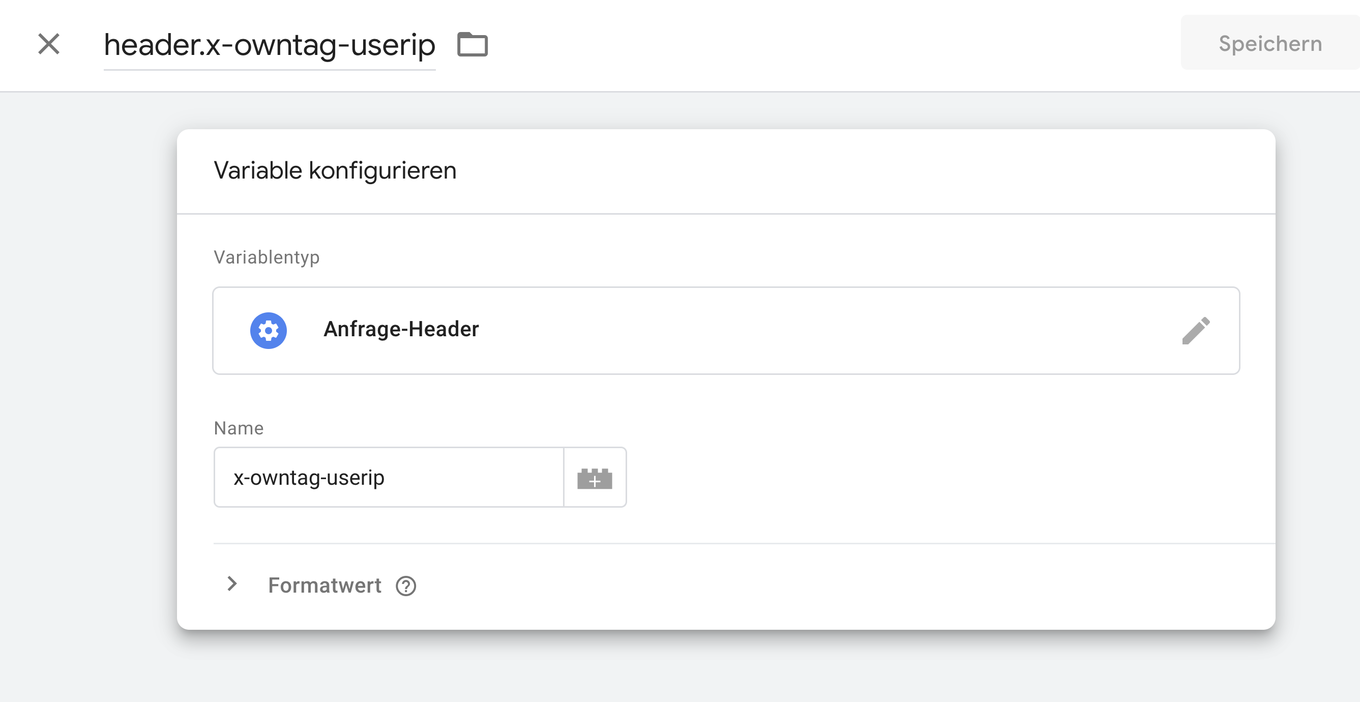Click the folder icon beside variable title

pyautogui.click(x=472, y=44)
